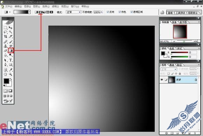The height and width of the screenshot is (136, 203).
Task: Toggle lock image pixels in Layers panel
Action: (x=172, y=73)
